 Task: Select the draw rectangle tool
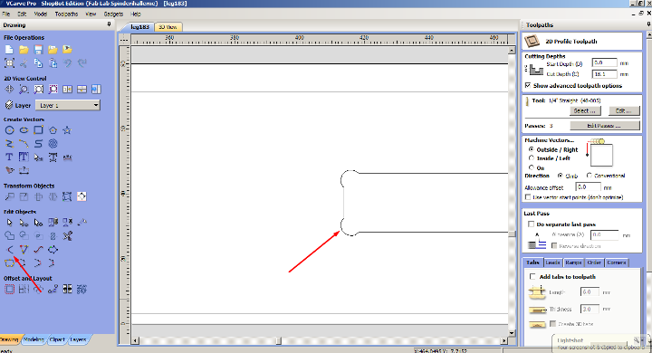(38, 130)
